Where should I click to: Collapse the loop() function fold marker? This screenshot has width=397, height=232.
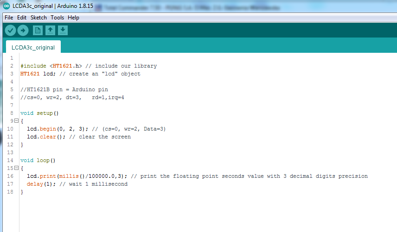(16, 168)
